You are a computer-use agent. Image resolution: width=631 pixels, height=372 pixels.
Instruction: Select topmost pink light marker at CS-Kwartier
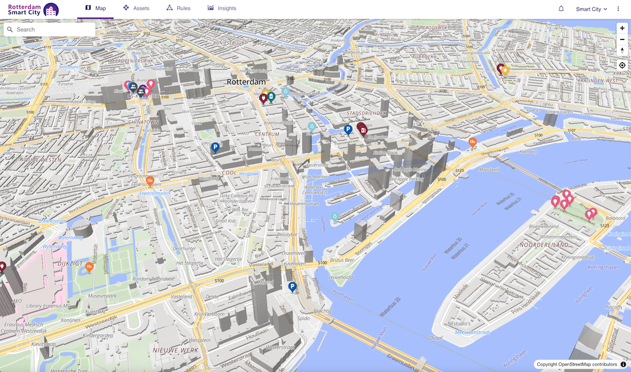[x=151, y=84]
